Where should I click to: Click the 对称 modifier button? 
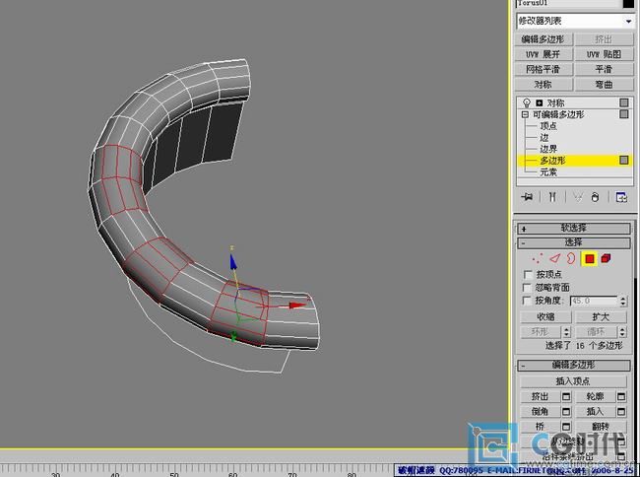coord(544,85)
